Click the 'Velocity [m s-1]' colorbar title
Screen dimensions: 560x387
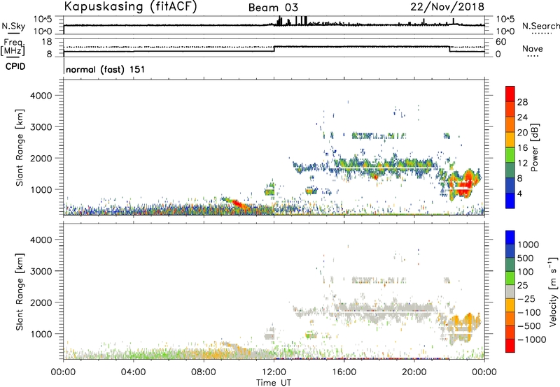pos(553,291)
